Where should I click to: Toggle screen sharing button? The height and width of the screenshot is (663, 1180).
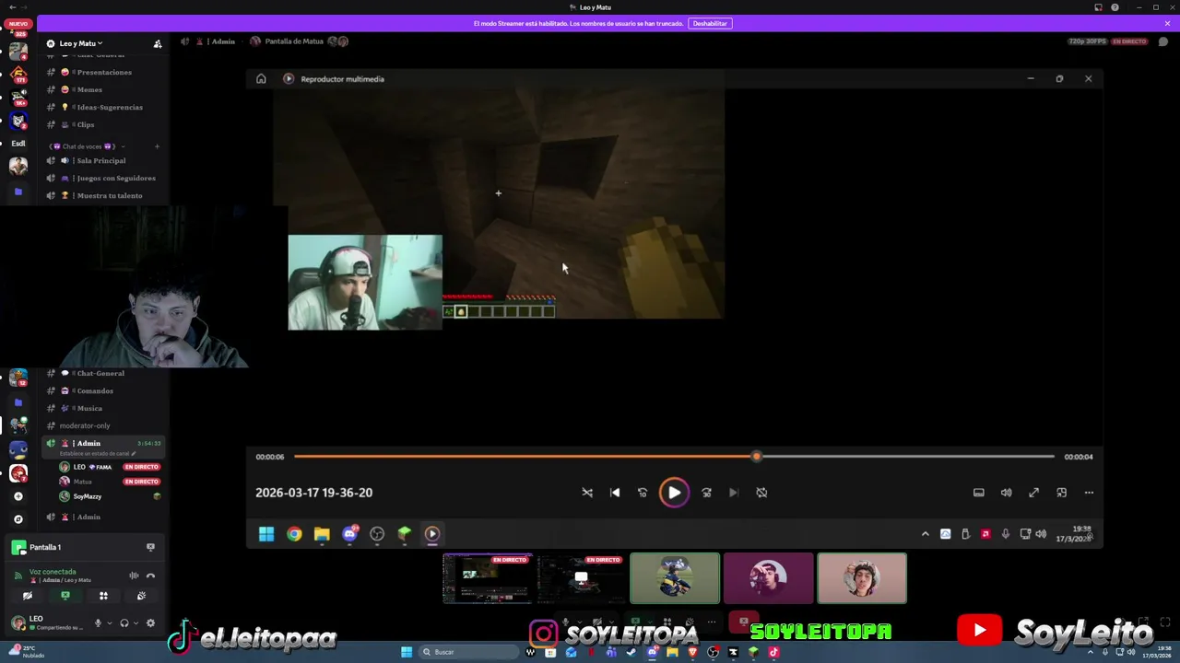click(65, 596)
